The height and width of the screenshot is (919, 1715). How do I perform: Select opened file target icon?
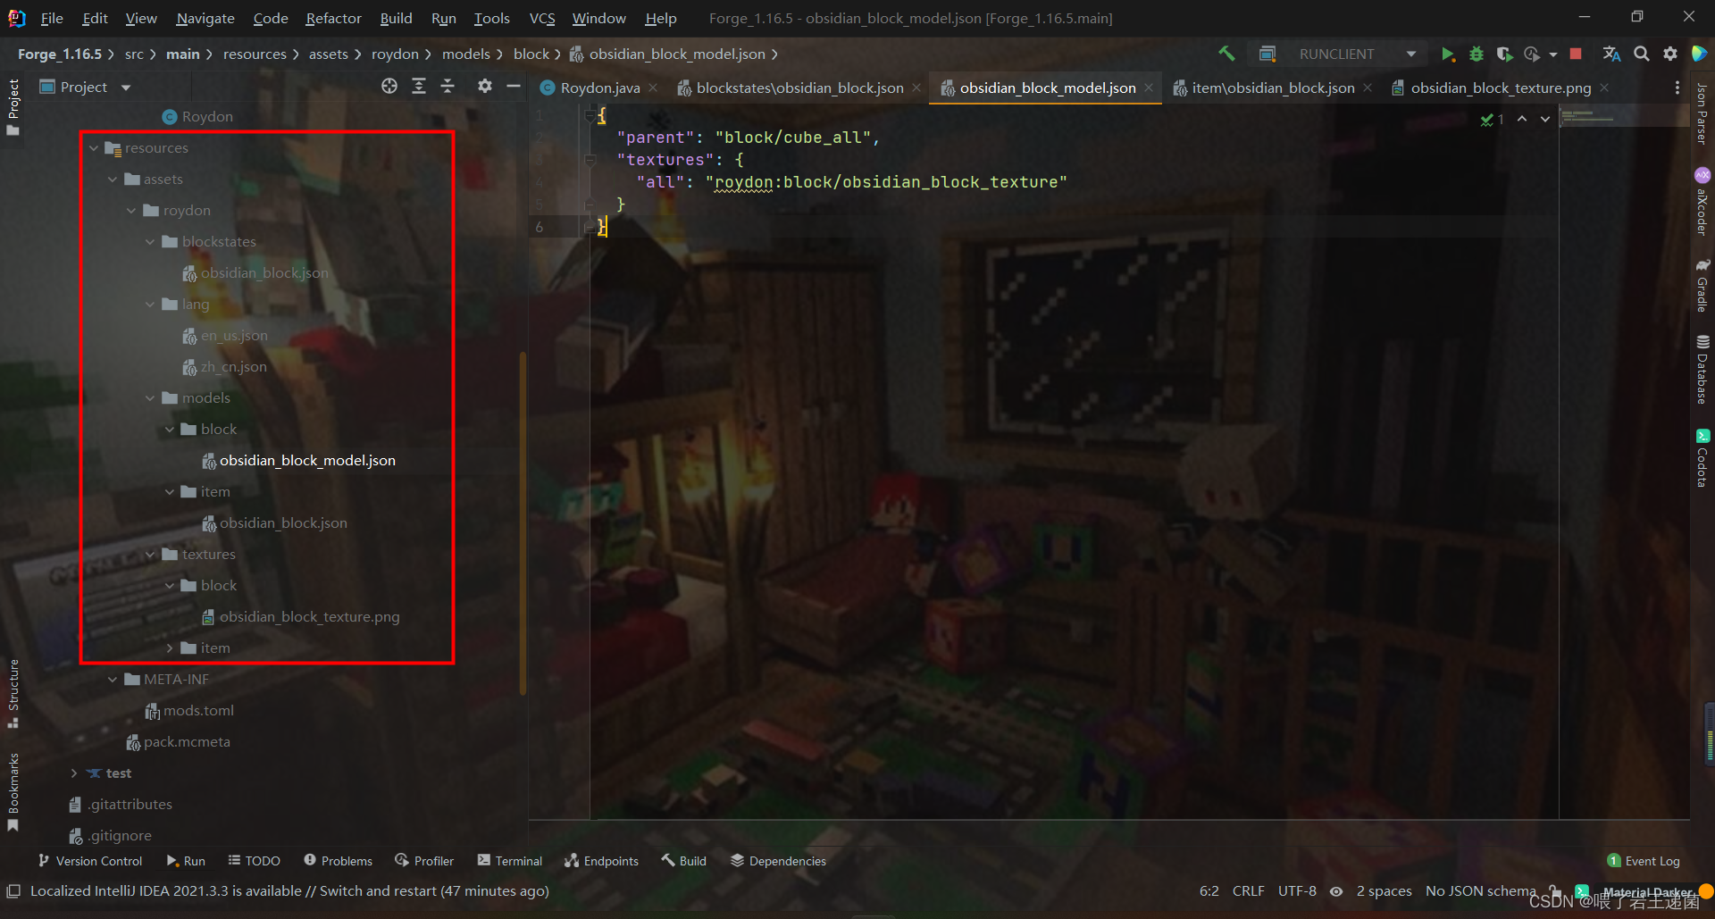[389, 86]
